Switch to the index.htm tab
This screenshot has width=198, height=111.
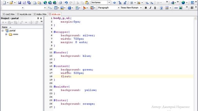41,14
